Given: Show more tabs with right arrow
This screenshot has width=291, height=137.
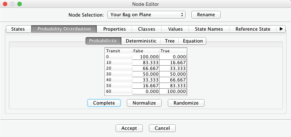Looking at the screenshot, I should (x=281, y=29).
